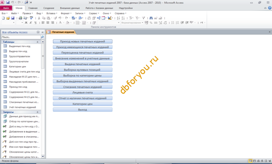
Task: Save via quick access toolbar icon
Action: coord(8,3)
